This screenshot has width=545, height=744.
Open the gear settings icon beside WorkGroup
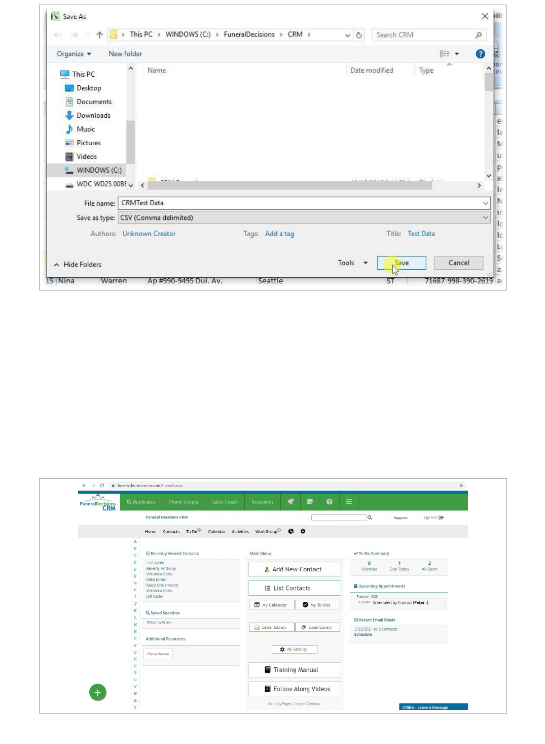pyautogui.click(x=303, y=531)
